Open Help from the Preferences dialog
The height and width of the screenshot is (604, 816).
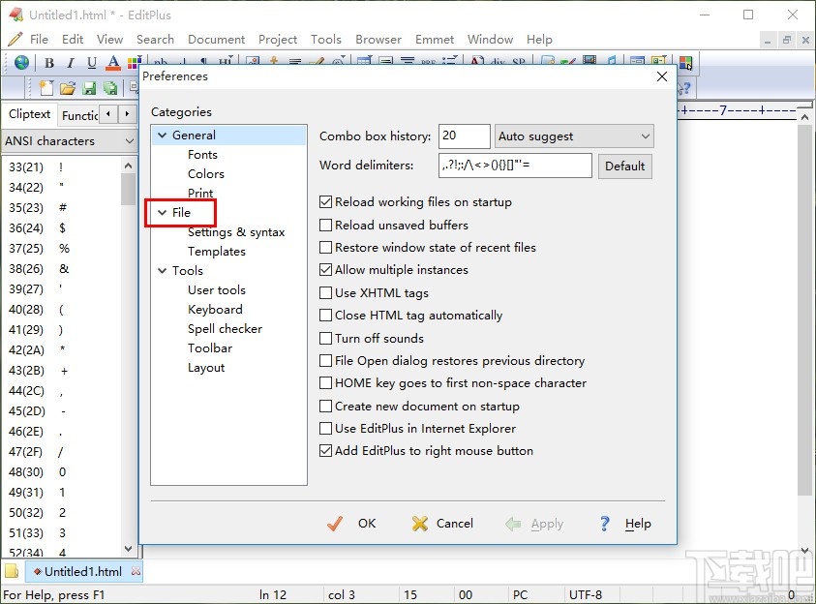coord(625,524)
